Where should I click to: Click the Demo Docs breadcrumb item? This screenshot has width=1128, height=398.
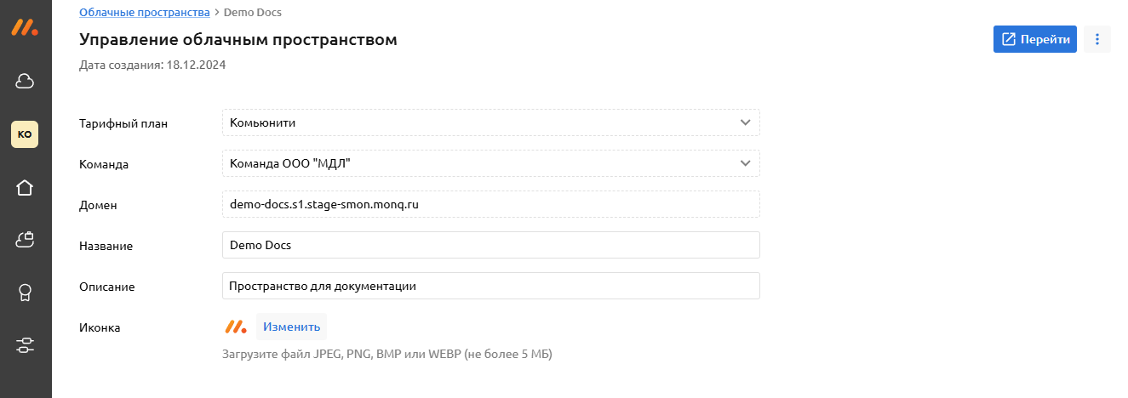252,12
